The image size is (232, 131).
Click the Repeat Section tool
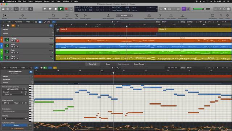click(149, 16)
